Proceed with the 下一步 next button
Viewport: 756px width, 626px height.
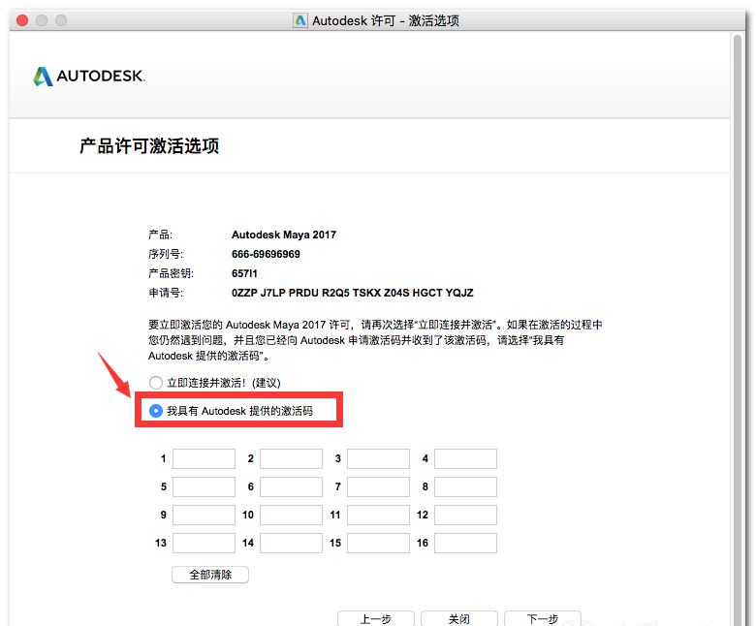tap(543, 619)
